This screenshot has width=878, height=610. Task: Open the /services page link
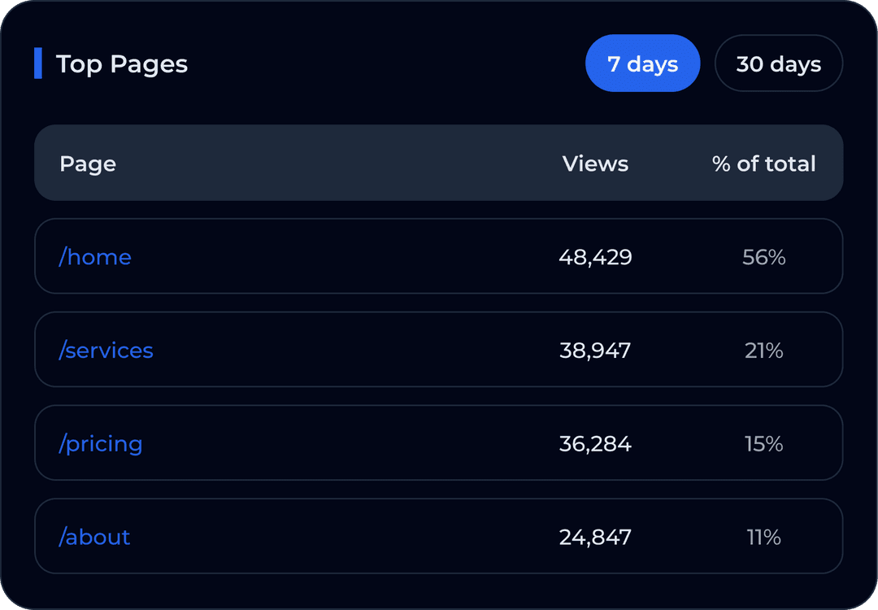click(x=106, y=351)
